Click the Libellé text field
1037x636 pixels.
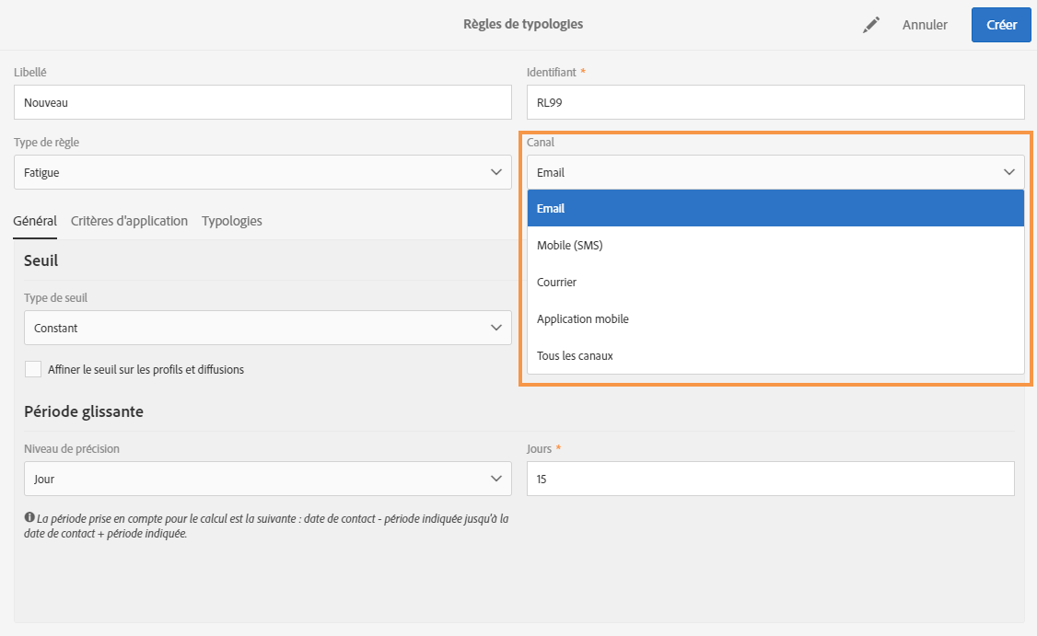(x=262, y=102)
